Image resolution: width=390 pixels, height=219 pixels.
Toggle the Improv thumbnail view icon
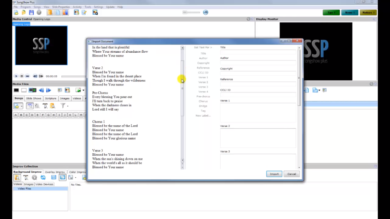(63, 178)
